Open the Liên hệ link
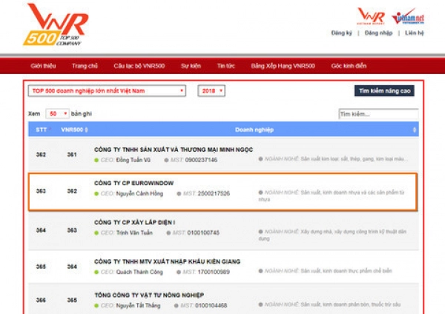The height and width of the screenshot is (314, 445). point(415,33)
